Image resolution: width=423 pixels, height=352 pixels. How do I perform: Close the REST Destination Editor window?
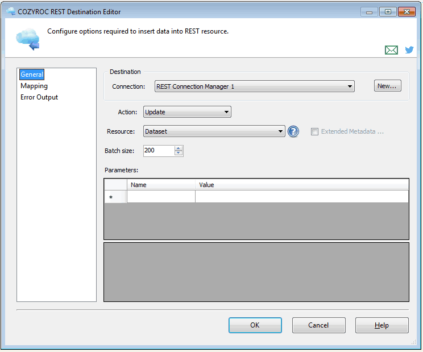click(x=407, y=12)
